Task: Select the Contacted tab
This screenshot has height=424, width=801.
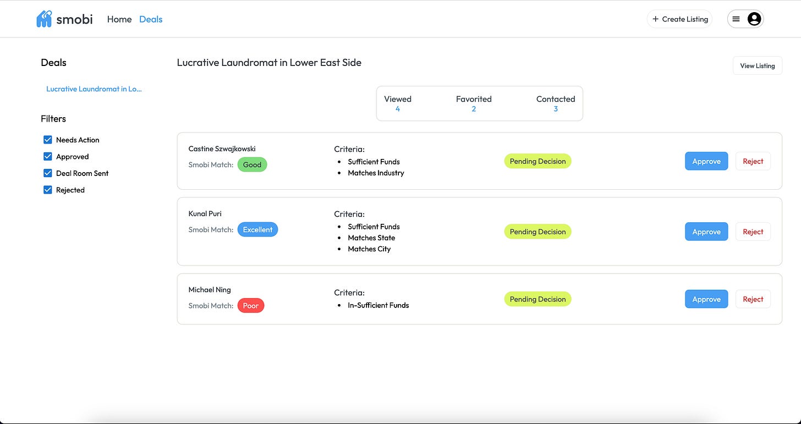Action: 555,103
